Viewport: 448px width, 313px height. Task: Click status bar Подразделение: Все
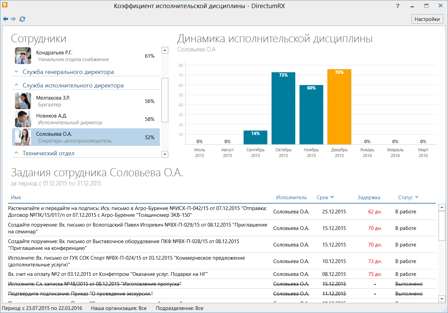(179, 308)
